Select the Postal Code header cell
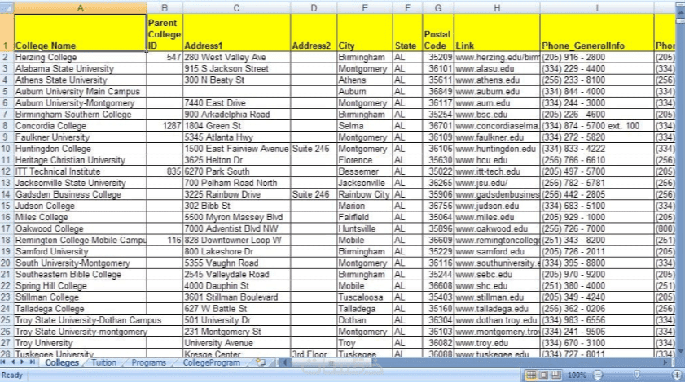685x382 pixels. tap(438, 33)
